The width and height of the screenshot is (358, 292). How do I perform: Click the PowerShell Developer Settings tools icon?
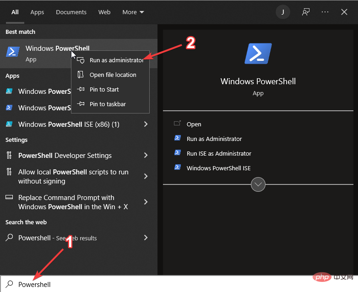click(9, 155)
